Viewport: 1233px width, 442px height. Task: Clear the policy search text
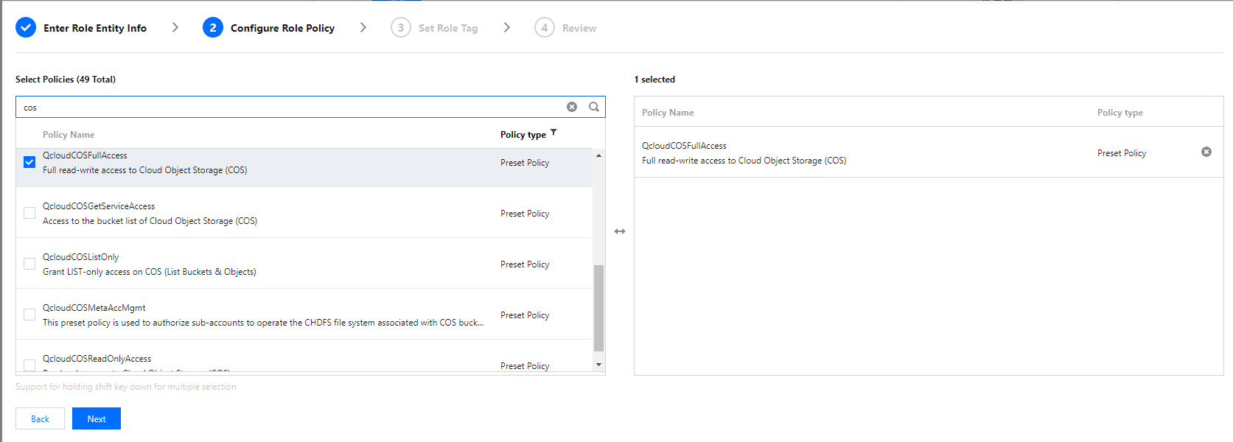coord(572,107)
